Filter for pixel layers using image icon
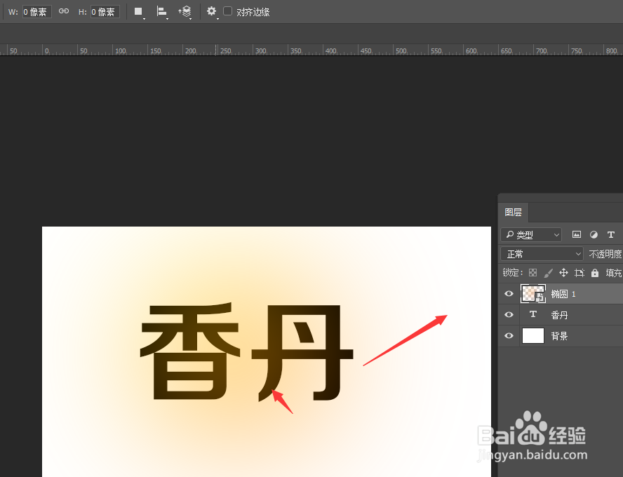Screen dimensions: 623x477 [x=577, y=235]
